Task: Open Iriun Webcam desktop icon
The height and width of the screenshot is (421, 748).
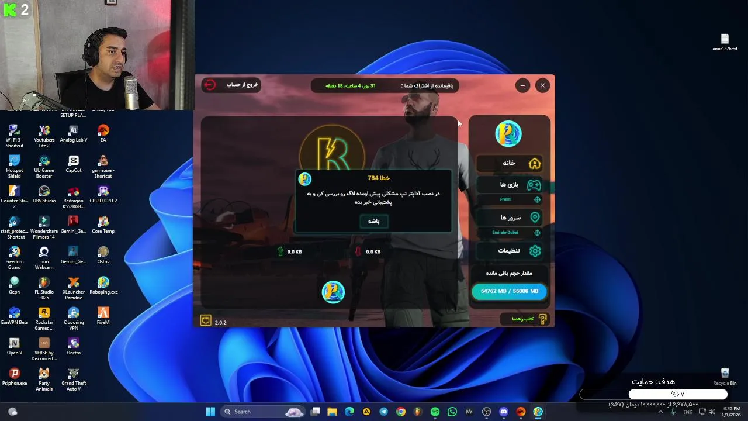Action: point(44,257)
